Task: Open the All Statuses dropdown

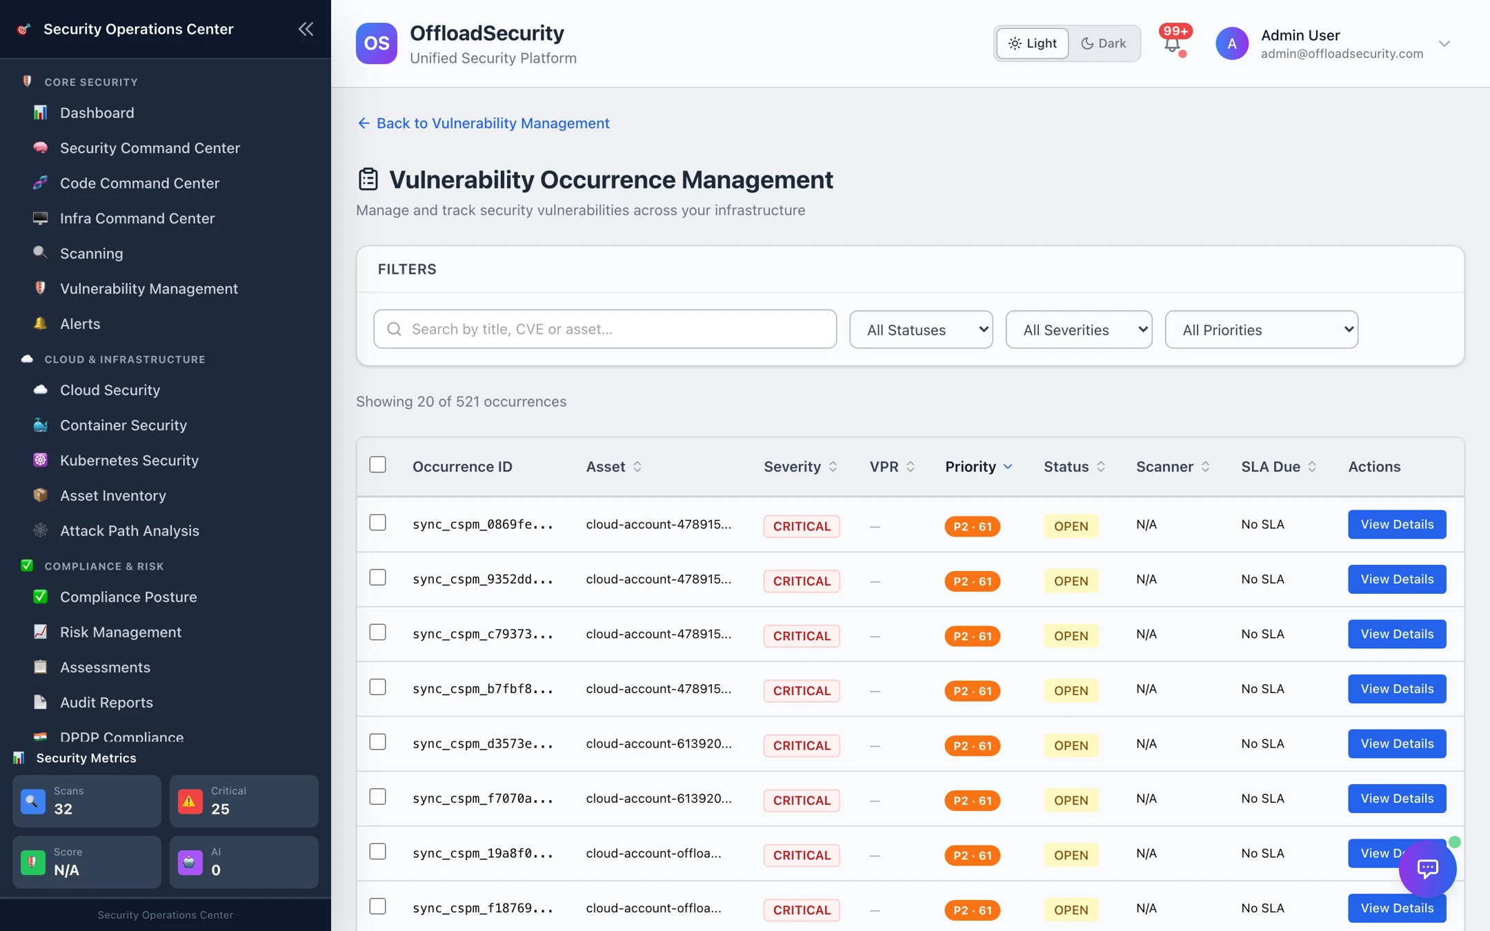Action: tap(921, 330)
